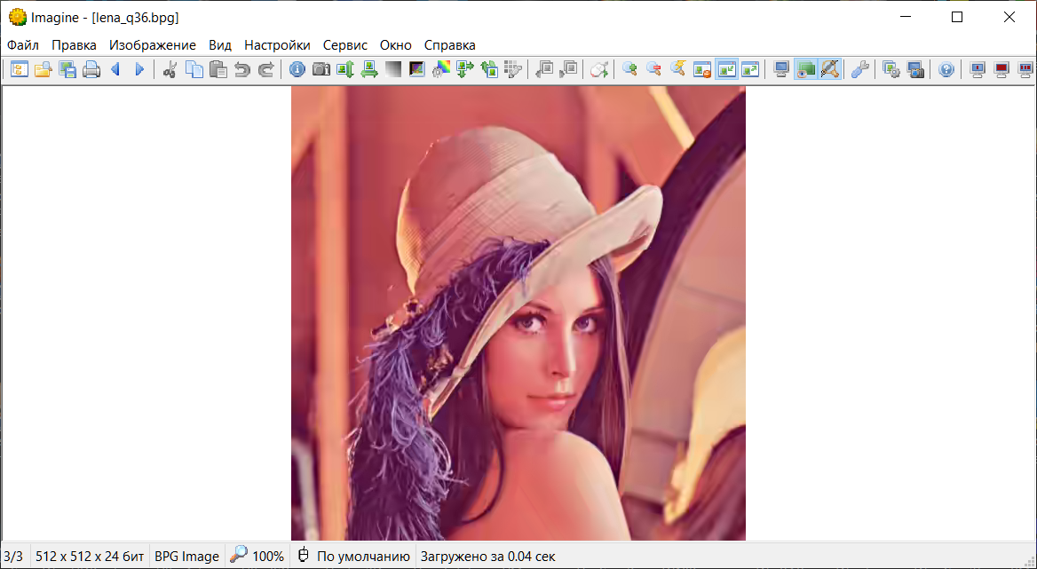Click the picture icon with right and down arrows
The width and height of the screenshot is (1037, 569).
(x=465, y=68)
